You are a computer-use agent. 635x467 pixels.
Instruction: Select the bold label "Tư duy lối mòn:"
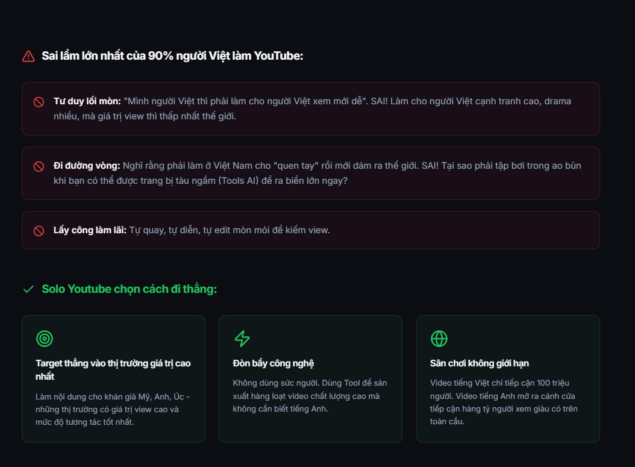click(87, 101)
